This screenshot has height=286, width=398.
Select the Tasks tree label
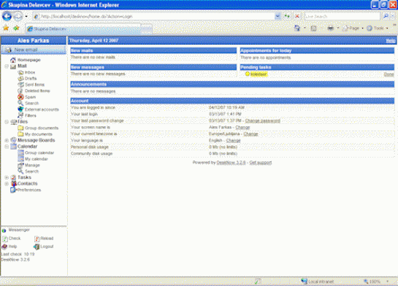24,177
